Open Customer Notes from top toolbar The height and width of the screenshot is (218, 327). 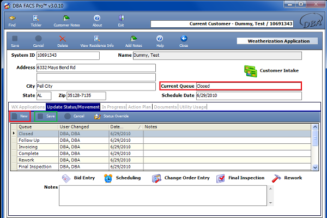click(66, 21)
